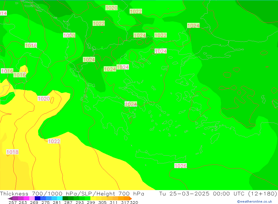Click the darkest green legend swatch
Viewport: 278px width, 204px height.
tap(65, 198)
